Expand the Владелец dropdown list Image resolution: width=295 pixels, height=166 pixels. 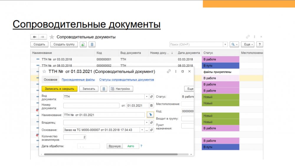(147, 122)
